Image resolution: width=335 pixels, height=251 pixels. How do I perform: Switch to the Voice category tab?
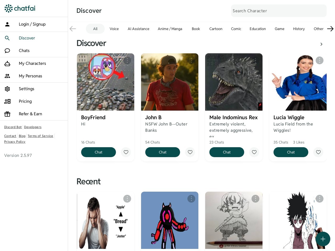(114, 29)
